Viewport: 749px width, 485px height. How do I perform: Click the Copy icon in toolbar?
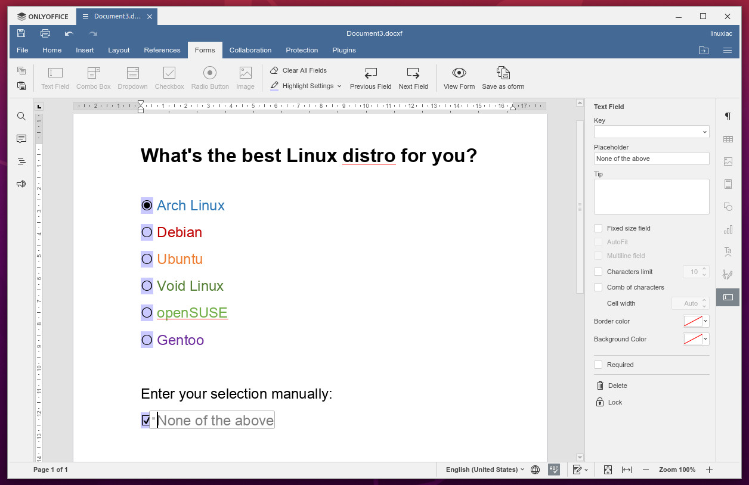pos(21,70)
